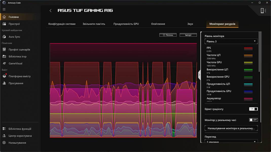Open the Перегляд 1 хвилина dropdown

[231, 142]
